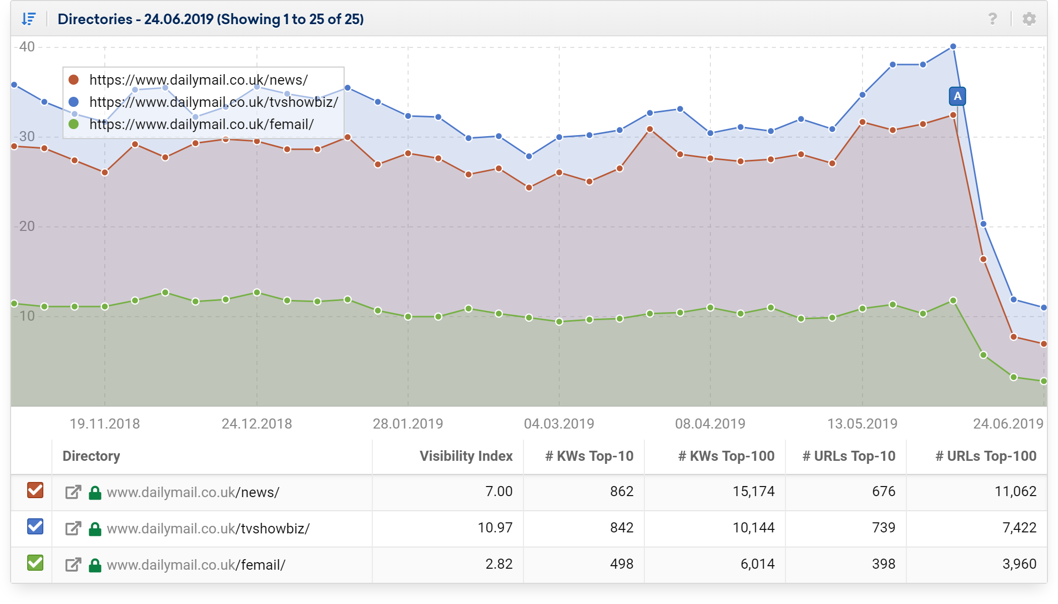Click Visibility Index value 10.97

pyautogui.click(x=495, y=528)
